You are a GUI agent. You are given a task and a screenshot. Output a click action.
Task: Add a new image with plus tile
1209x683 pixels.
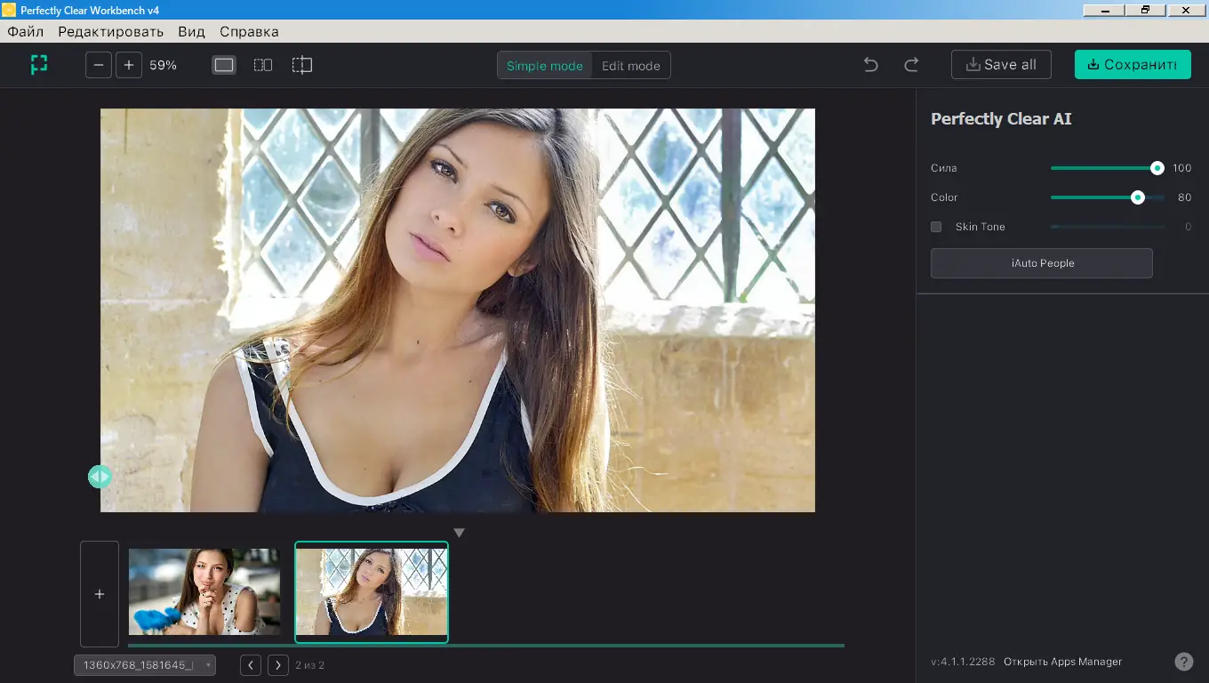point(100,594)
